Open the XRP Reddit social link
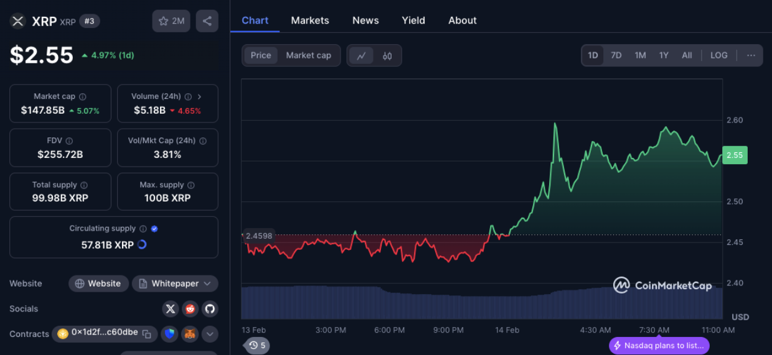Image resolution: width=772 pixels, height=355 pixels. pos(190,309)
